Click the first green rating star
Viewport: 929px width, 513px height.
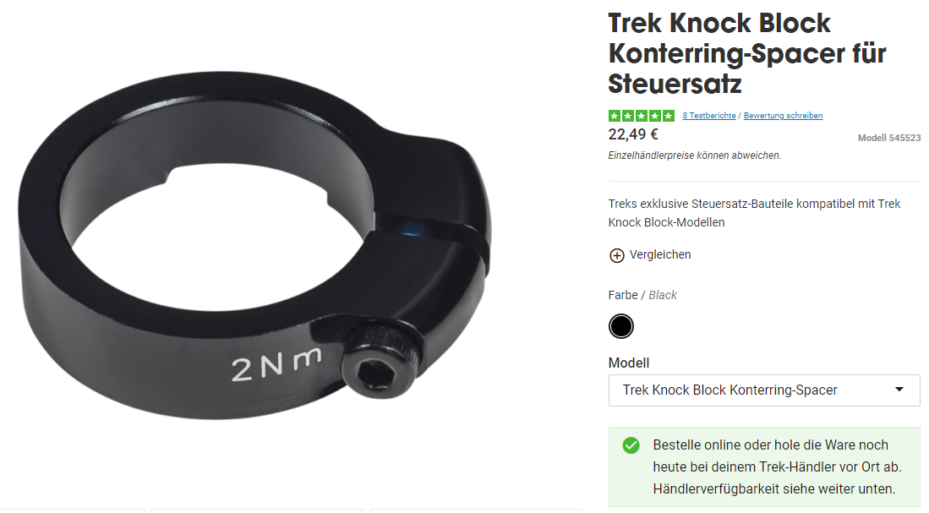click(x=615, y=116)
